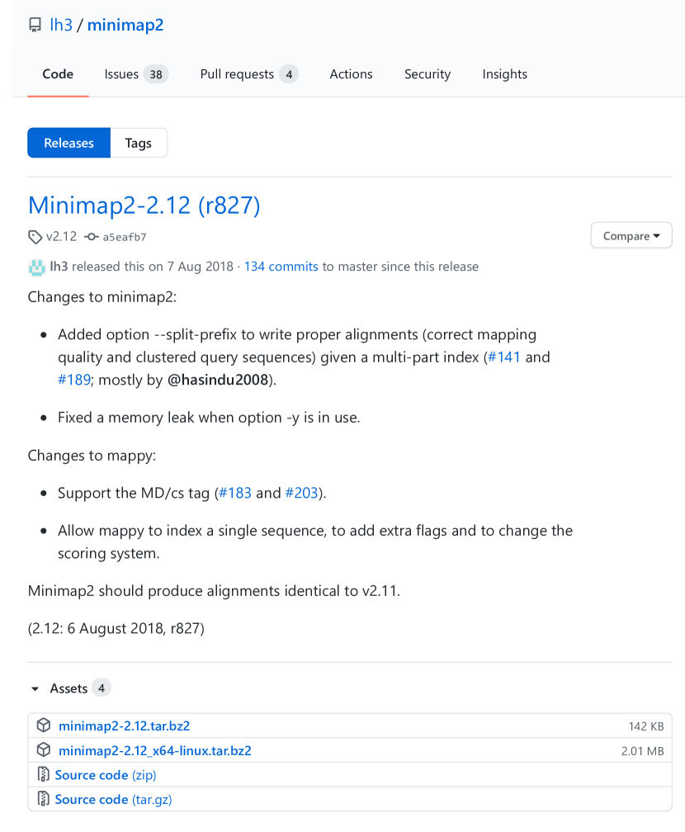Open issue #141 link
685x832 pixels.
tap(503, 357)
